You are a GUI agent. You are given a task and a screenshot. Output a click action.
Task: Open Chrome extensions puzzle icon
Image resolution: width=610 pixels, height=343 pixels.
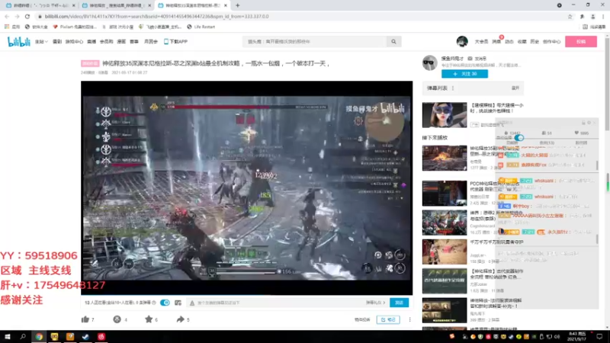click(582, 16)
